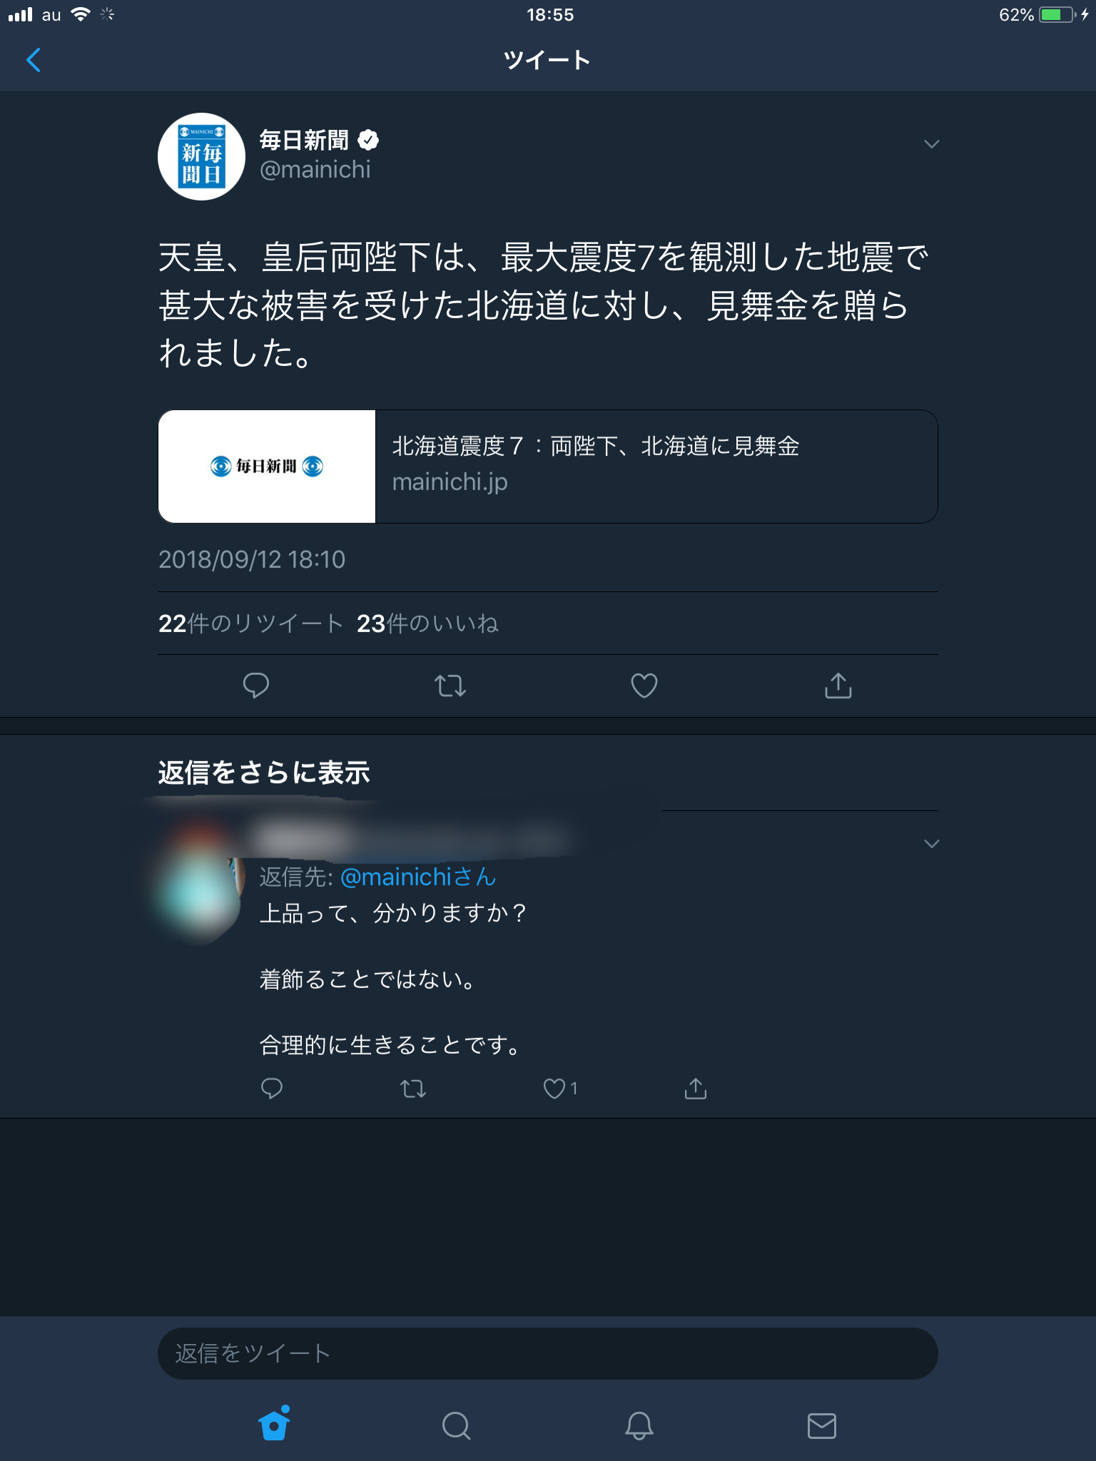The height and width of the screenshot is (1461, 1096).
Task: Reply to the Mainichi tweet via speech bubble icon
Action: coord(256,686)
